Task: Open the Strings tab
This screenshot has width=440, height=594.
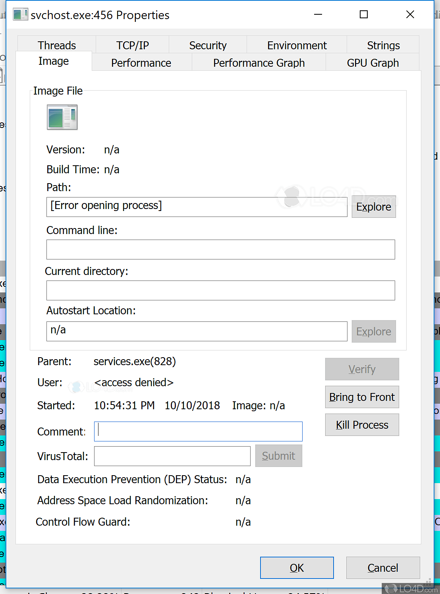Action: tap(383, 45)
